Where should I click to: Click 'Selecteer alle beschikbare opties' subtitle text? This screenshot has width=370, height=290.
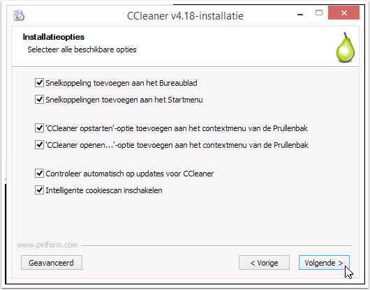pyautogui.click(x=82, y=49)
